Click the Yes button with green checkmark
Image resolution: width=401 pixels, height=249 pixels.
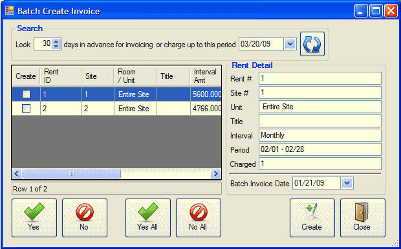coord(34,218)
